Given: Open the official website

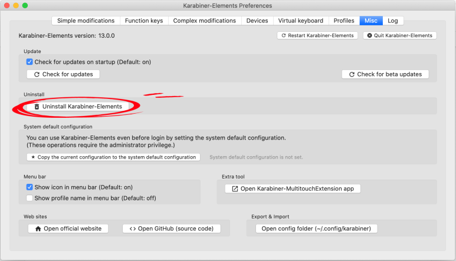Looking at the screenshot, I should tap(68, 229).
